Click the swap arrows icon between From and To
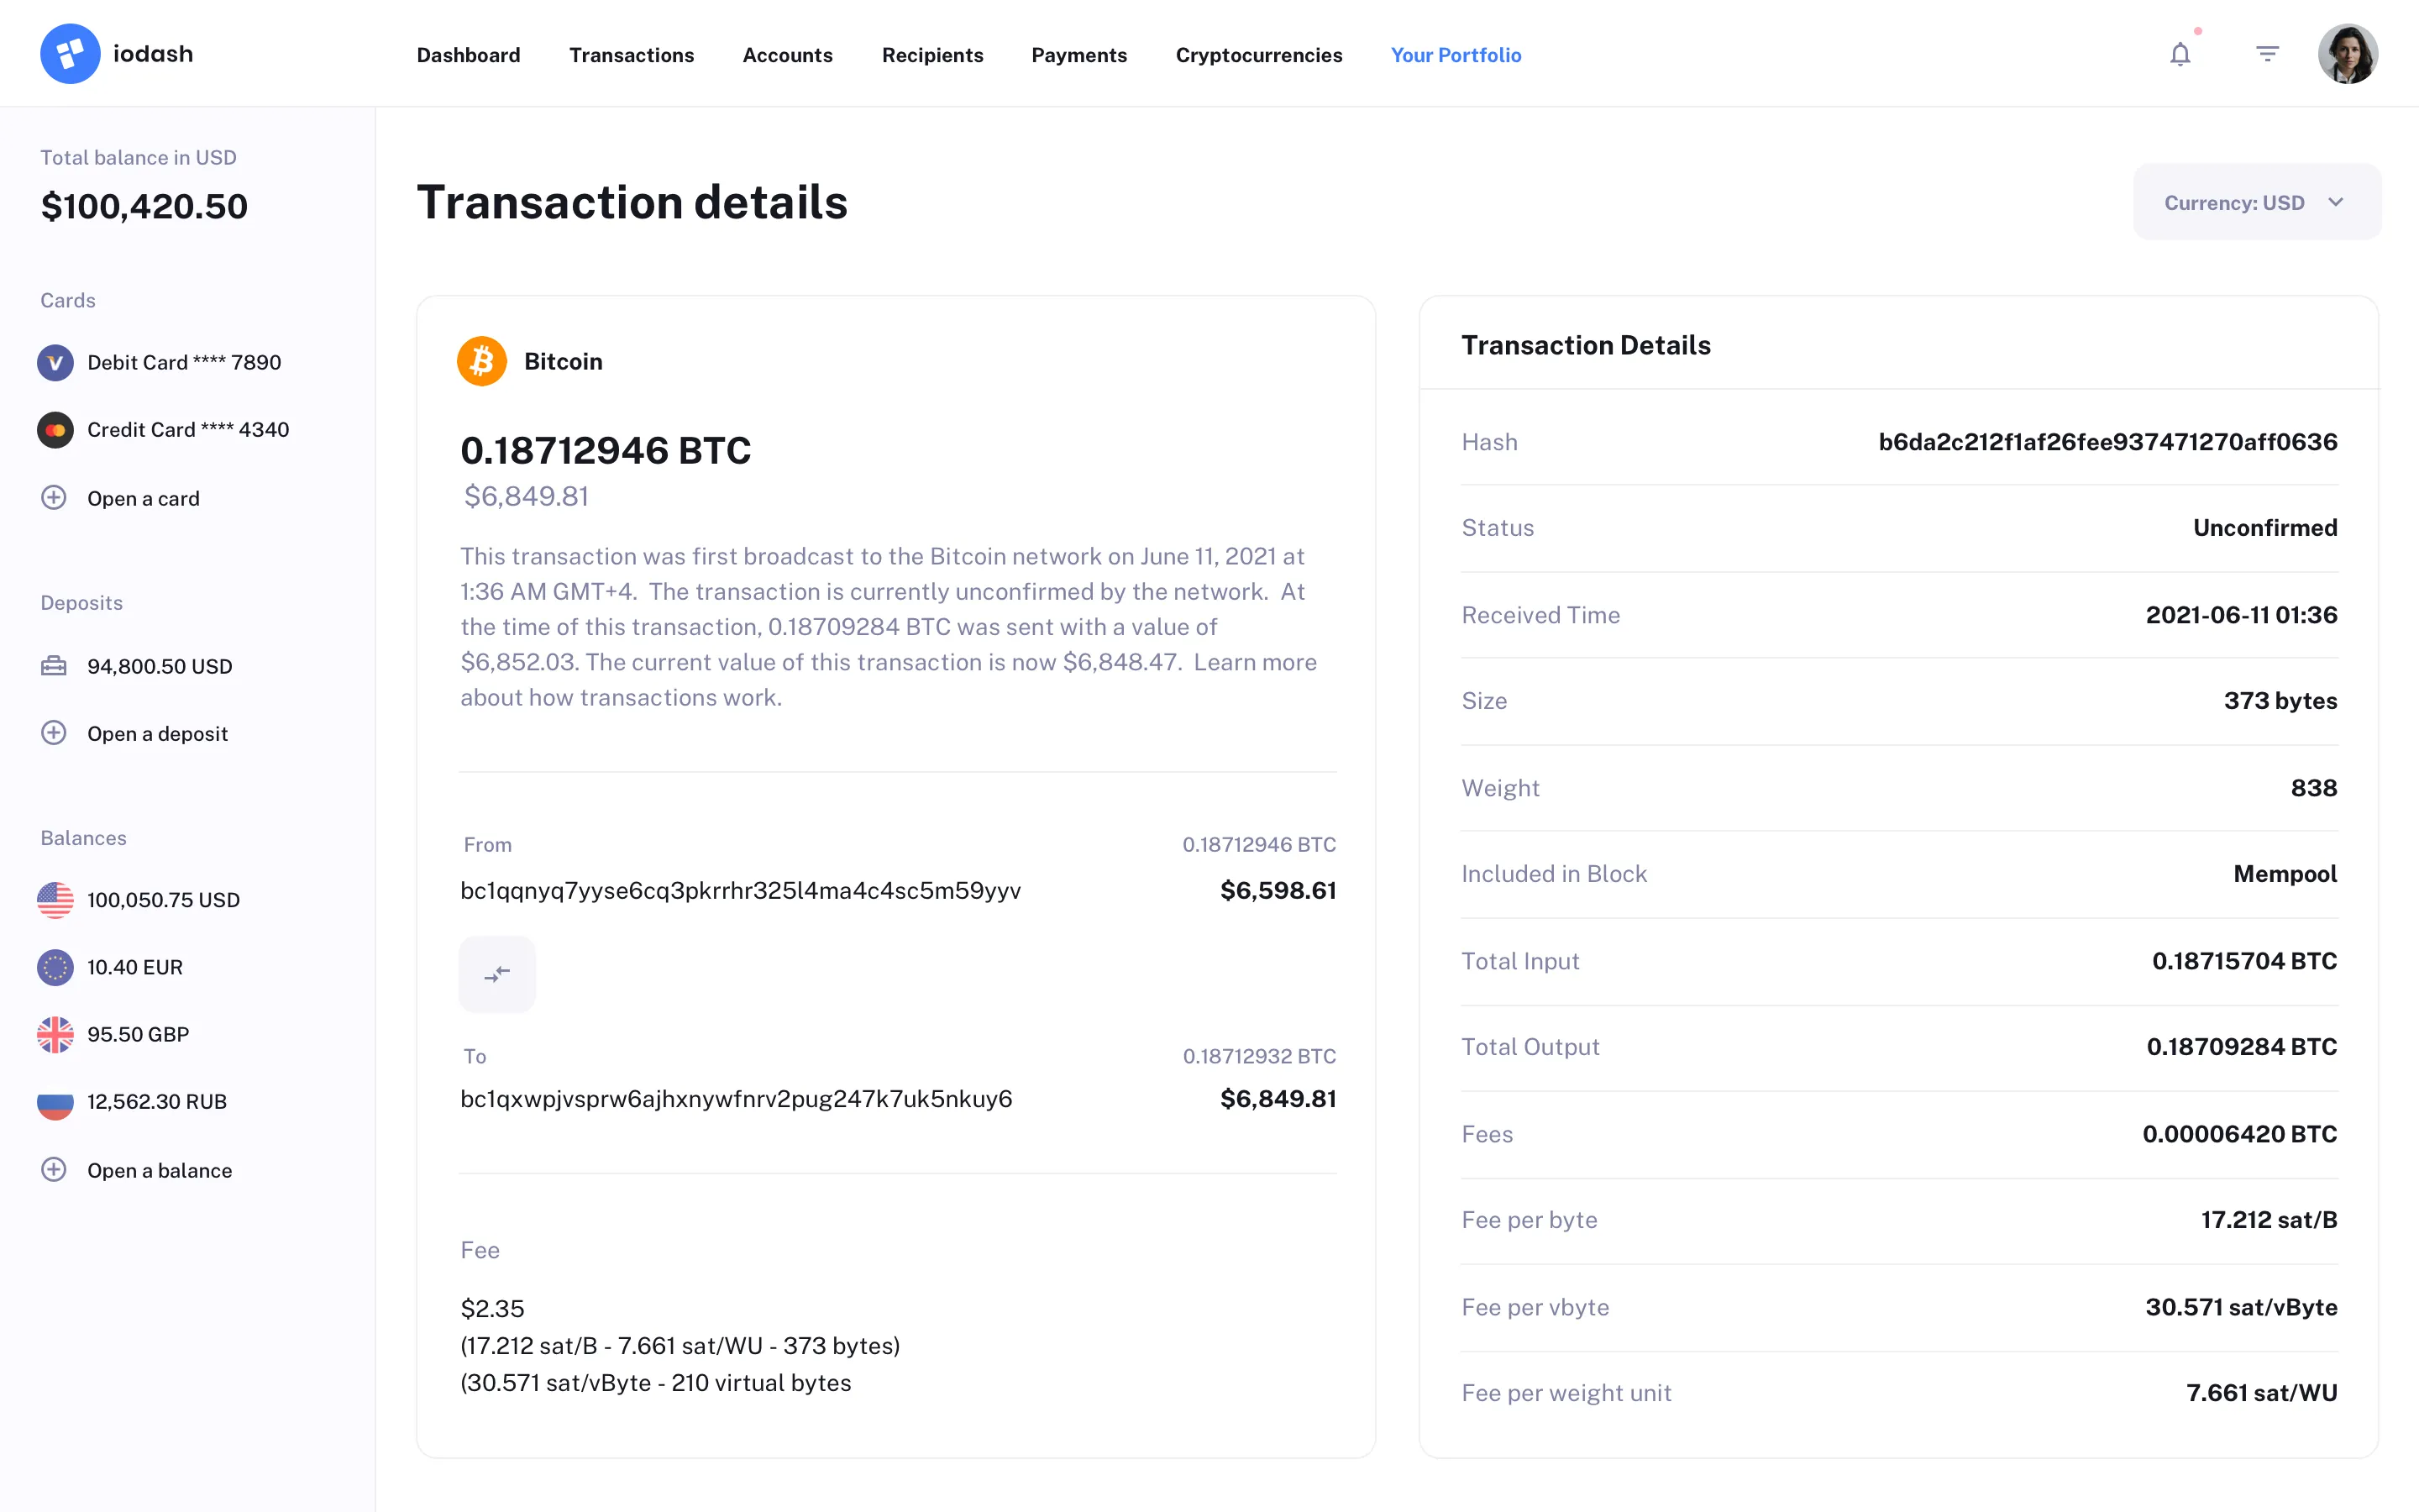 click(496, 973)
